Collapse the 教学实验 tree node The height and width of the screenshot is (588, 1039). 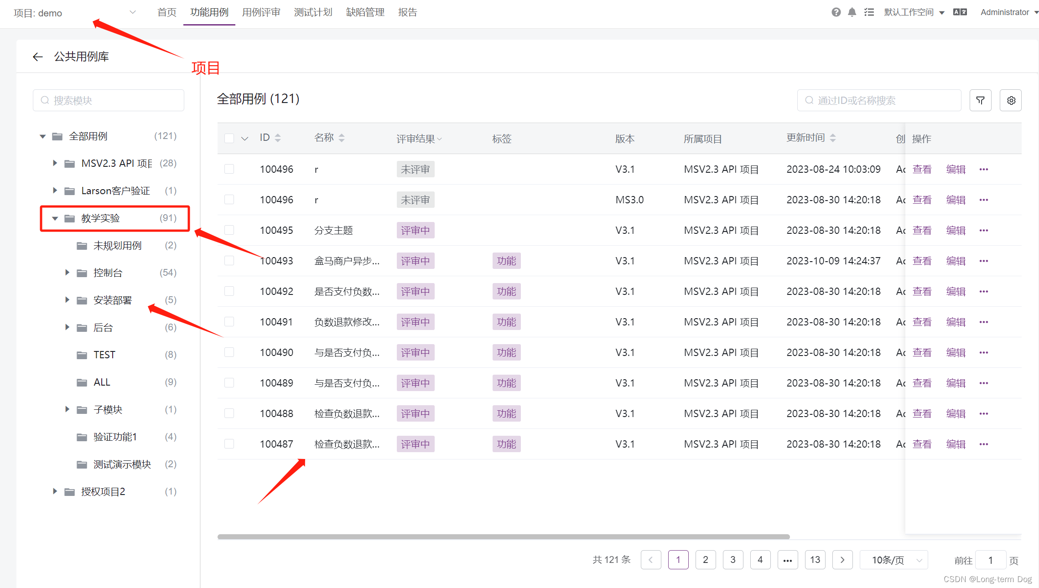55,218
